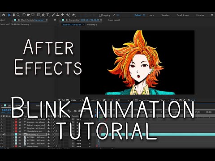Toggle visibility of Pre-comp 1 layer

click(x=2, y=134)
